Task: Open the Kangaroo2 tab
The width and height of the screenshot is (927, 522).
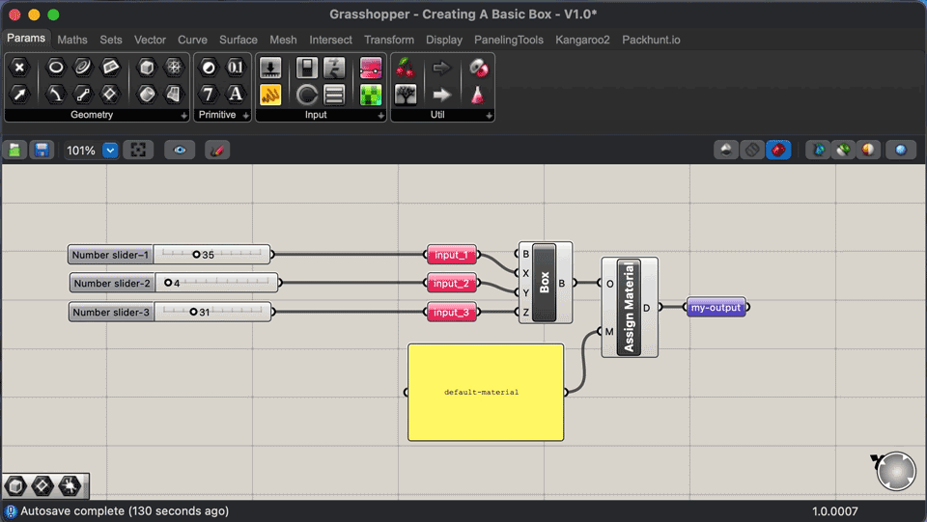Action: point(582,40)
